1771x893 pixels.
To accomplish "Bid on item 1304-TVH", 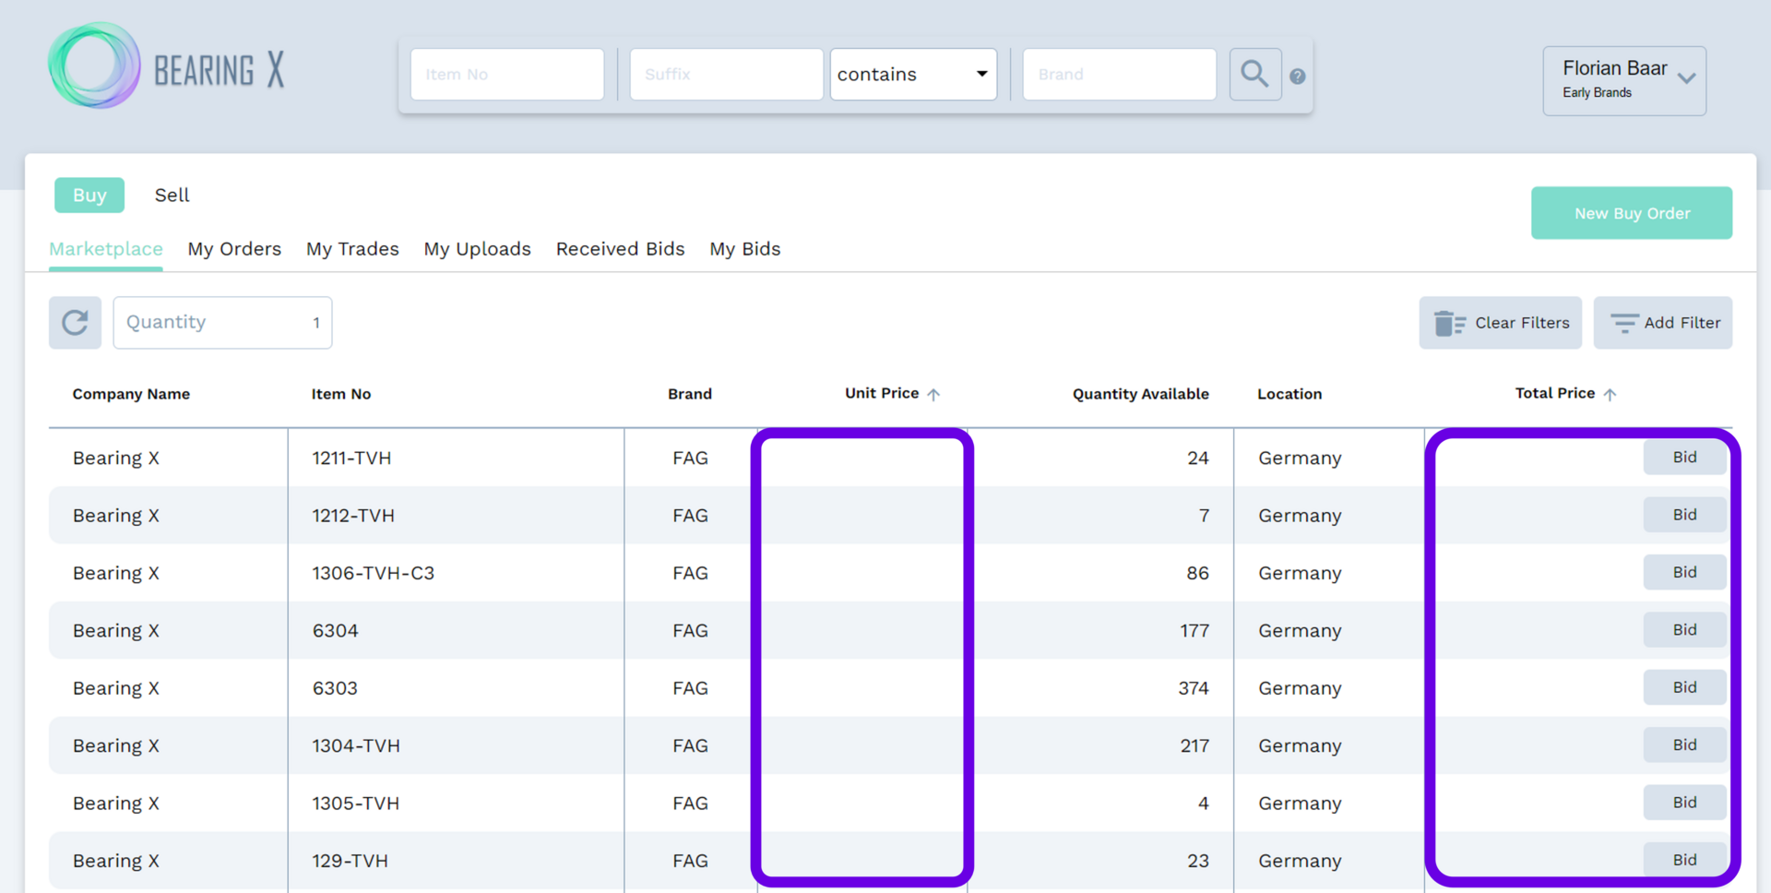I will (x=1684, y=744).
